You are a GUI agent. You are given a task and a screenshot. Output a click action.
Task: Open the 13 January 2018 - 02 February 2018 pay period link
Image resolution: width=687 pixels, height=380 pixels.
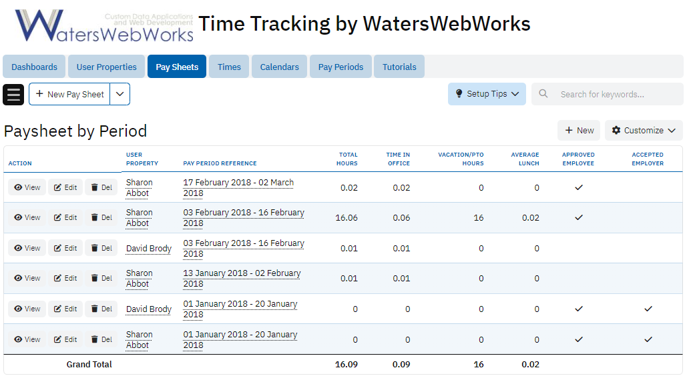pyautogui.click(x=242, y=279)
